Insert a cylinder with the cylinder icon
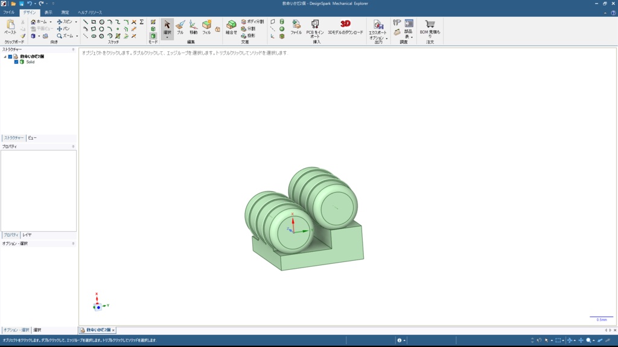 pos(282,22)
